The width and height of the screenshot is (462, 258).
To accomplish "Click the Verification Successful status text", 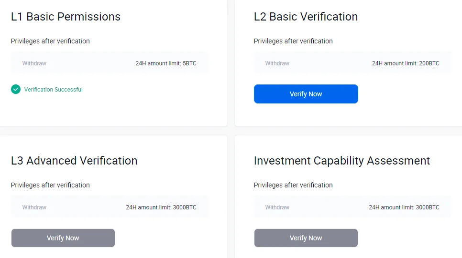I will 54,90.
